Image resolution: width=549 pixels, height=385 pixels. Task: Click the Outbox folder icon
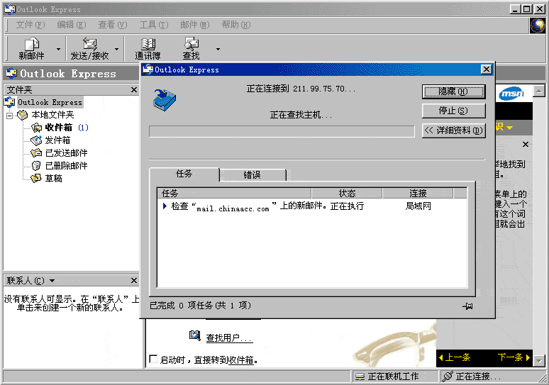[x=36, y=140]
